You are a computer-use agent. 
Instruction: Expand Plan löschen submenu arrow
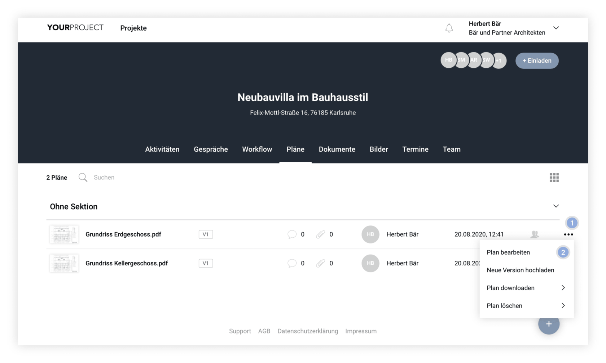pyautogui.click(x=563, y=305)
